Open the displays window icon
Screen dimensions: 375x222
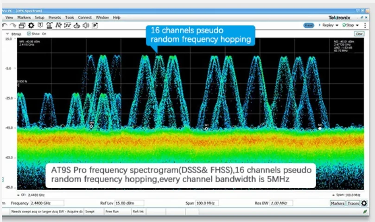point(22,25)
